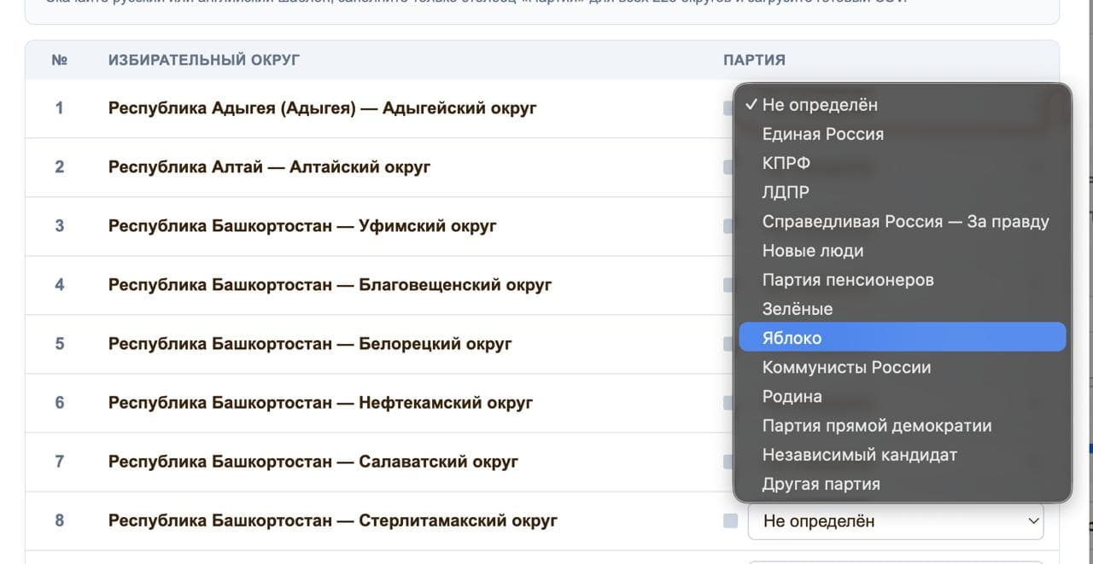Click row number 1 for Адыгейский округ
Screen dimensions: 1093x564
pyautogui.click(x=59, y=108)
